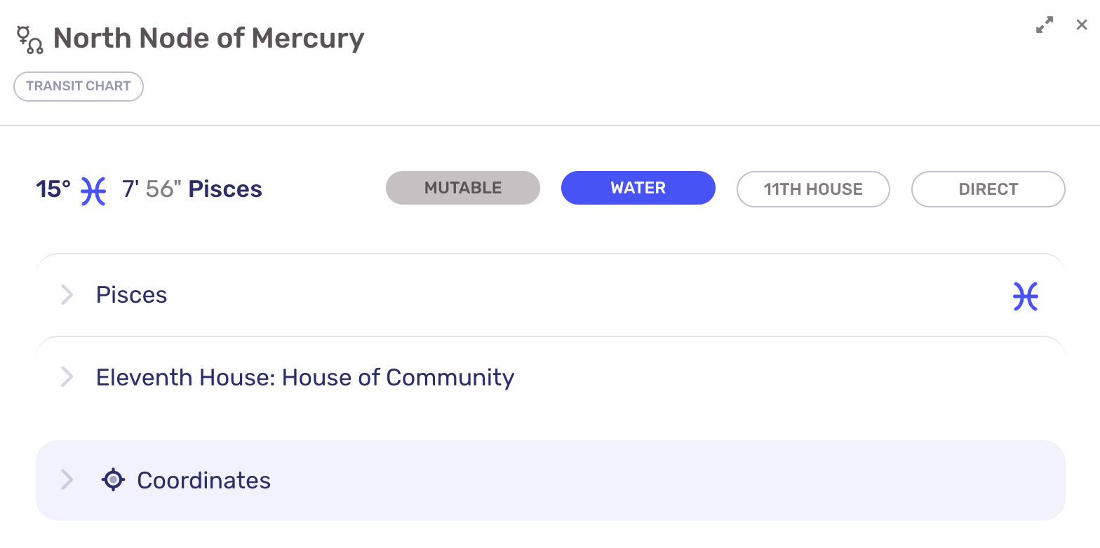This screenshot has width=1100, height=548.
Task: Click the North Node of Mercury title
Action: 209,39
